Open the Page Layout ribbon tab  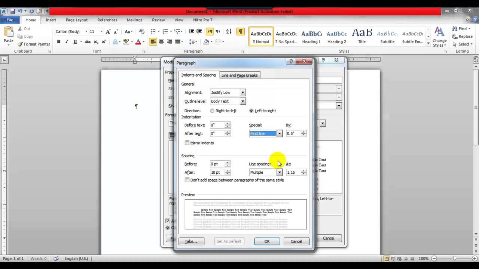77,20
